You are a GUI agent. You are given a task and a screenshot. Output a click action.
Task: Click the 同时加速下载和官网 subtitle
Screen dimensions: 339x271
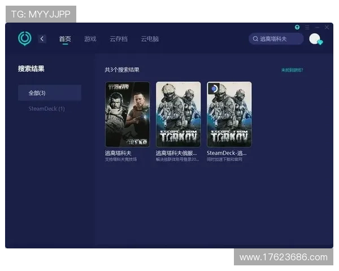coord(224,159)
